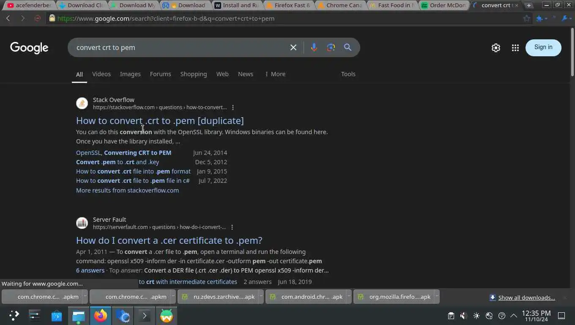Open options for Server Fault result

(232, 227)
